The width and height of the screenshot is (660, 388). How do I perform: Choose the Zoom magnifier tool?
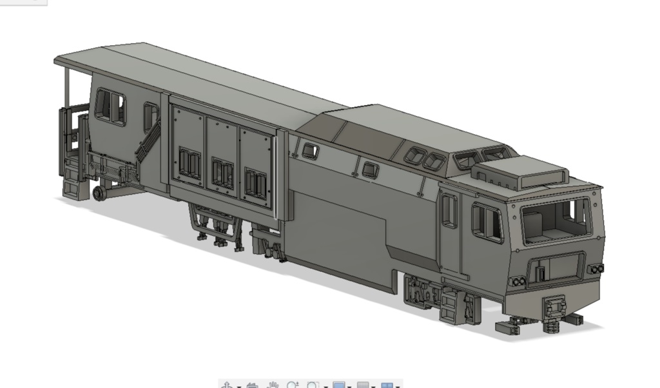[293, 385]
